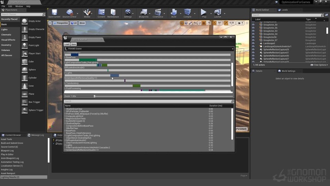The height and width of the screenshot is (186, 330).
Task: Open Source Control from the toolbar
Action: pyautogui.click(x=69, y=13)
